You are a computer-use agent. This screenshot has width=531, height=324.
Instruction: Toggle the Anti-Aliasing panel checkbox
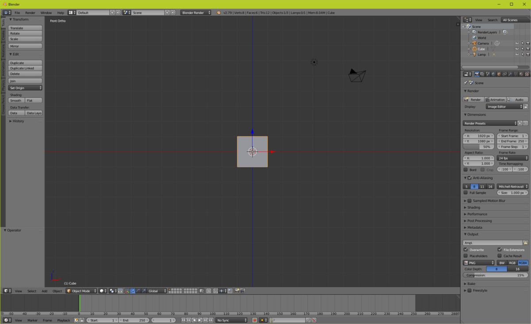[x=469, y=177]
